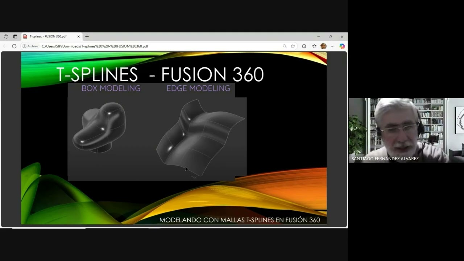The image size is (464, 261).
Task: Select Santiago Fernandez Alvarez webcam video
Action: point(406,130)
